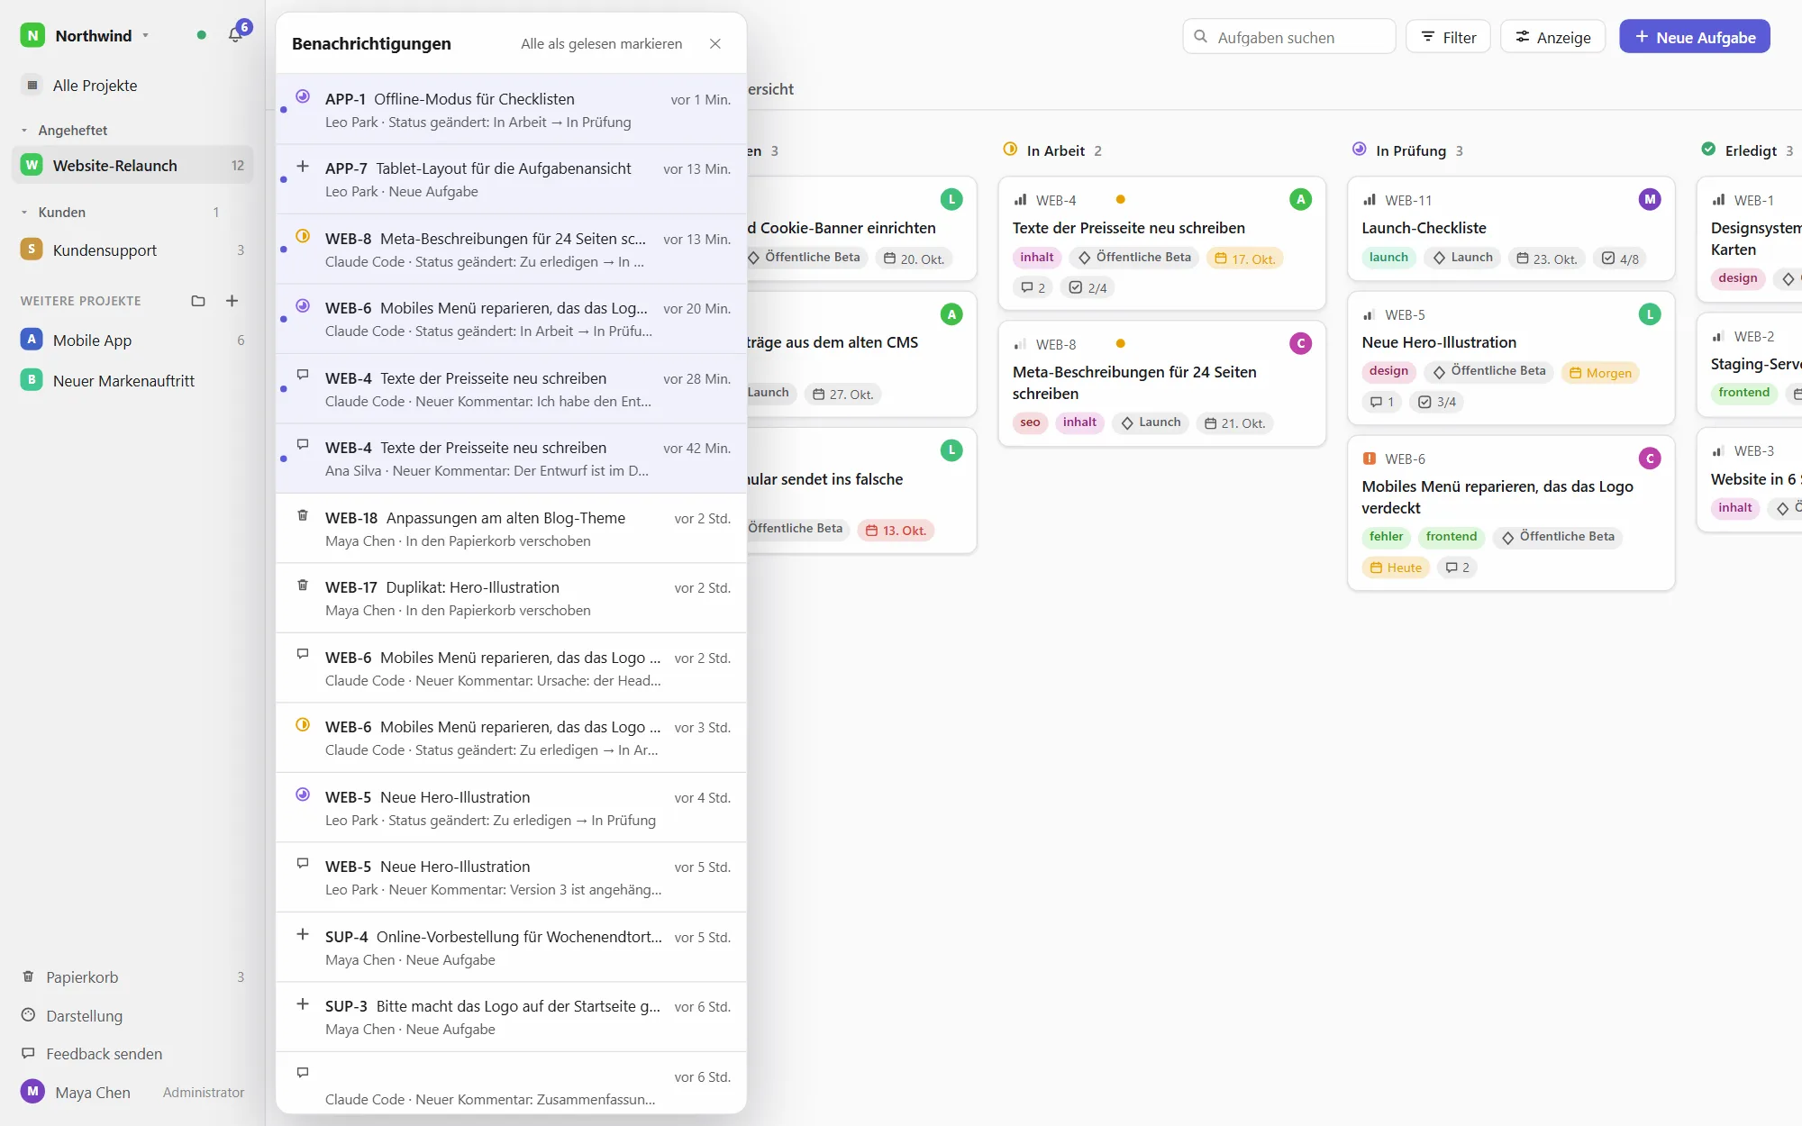Close the Benachrichtigungen panel
The height and width of the screenshot is (1126, 1802).
click(x=714, y=44)
